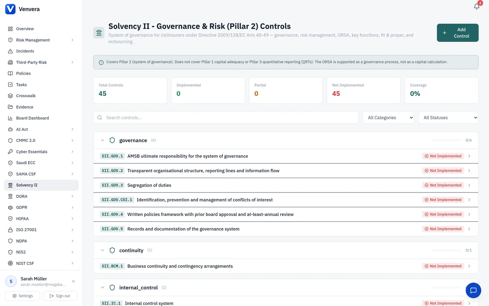The width and height of the screenshot is (489, 306).
Task: Click the Solvency II bank icon in sidebar
Action: [10, 185]
